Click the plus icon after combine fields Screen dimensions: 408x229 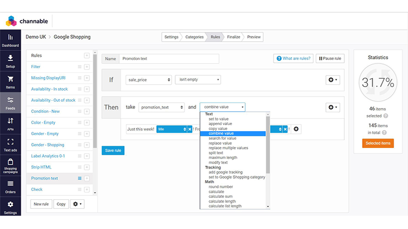(297, 129)
